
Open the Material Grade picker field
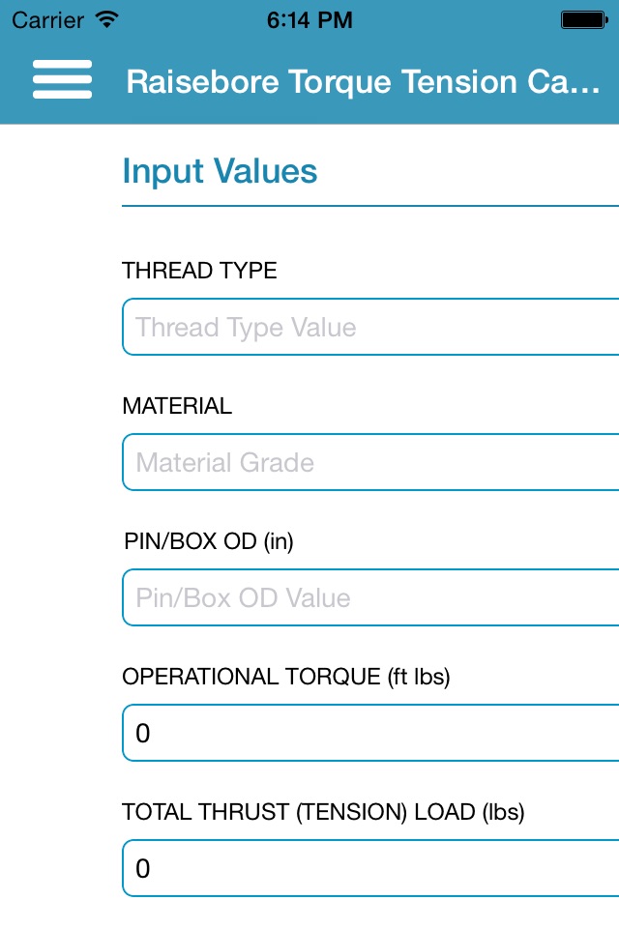370,462
